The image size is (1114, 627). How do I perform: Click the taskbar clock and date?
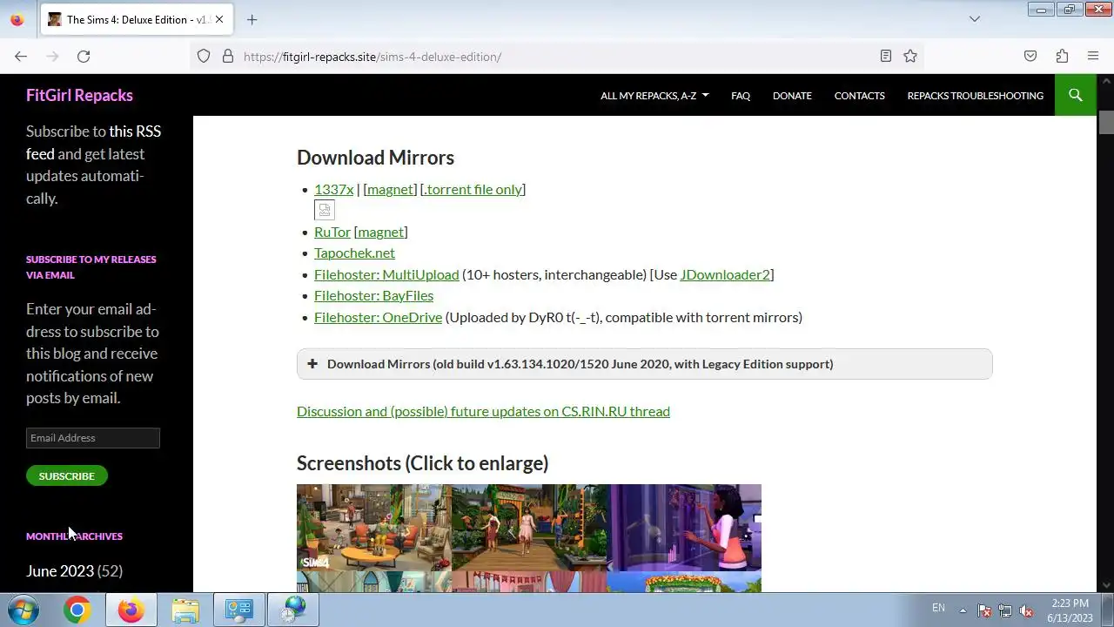click(1070, 610)
